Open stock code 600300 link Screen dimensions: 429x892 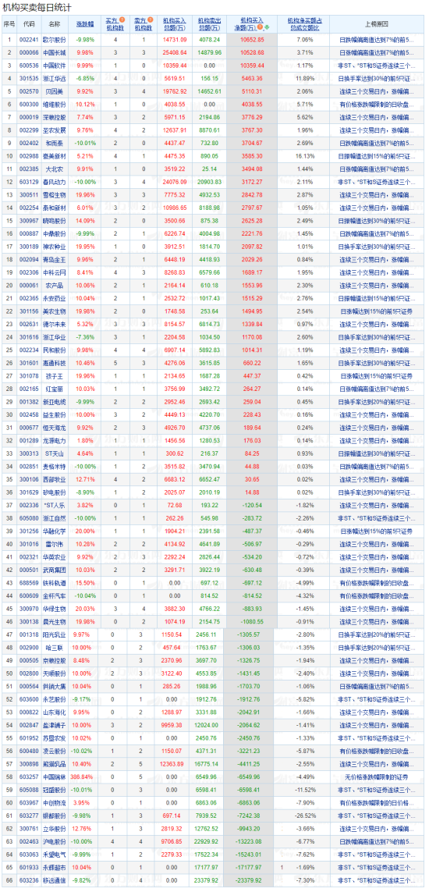[28, 105]
